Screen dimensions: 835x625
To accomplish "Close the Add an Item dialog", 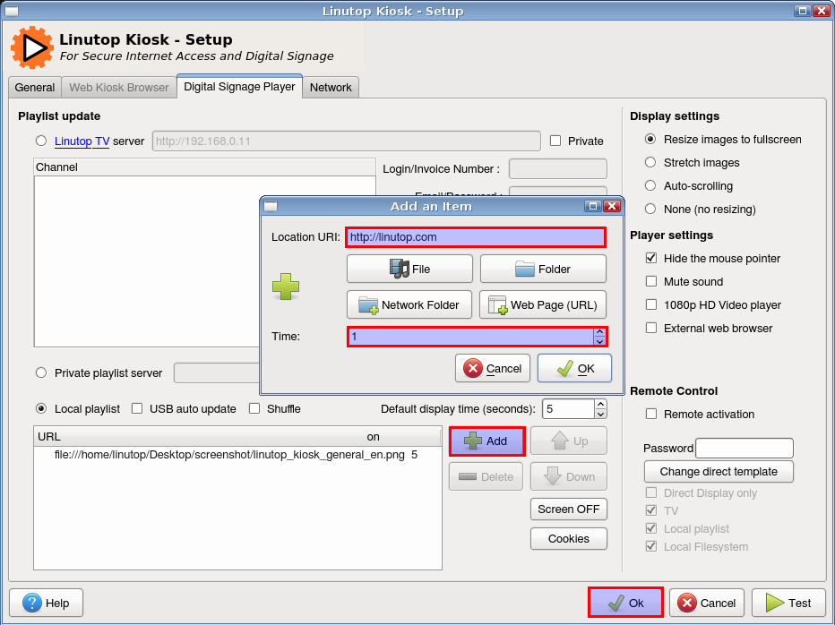I will coord(612,206).
